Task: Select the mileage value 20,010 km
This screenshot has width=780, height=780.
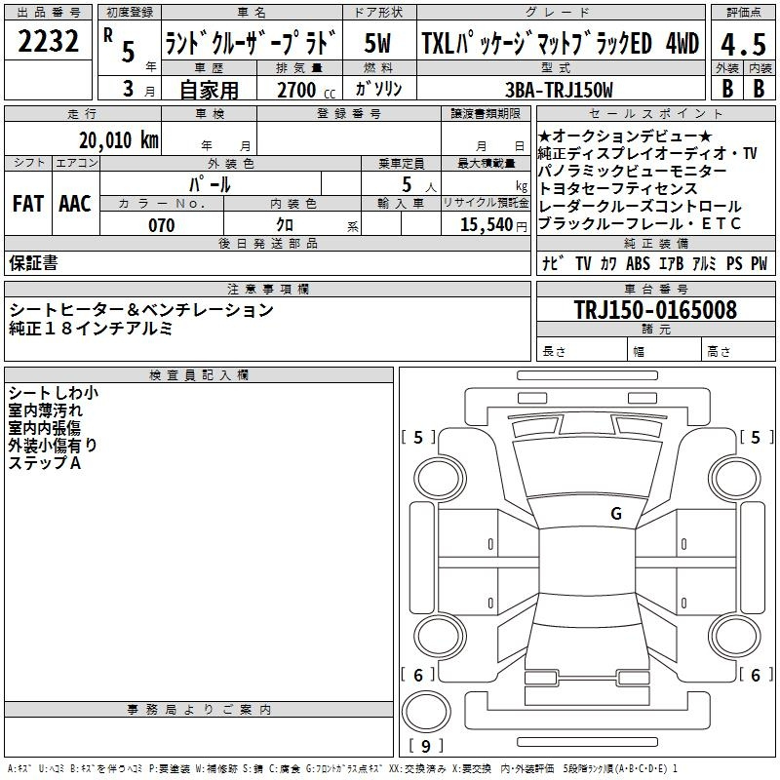Action: (119, 140)
